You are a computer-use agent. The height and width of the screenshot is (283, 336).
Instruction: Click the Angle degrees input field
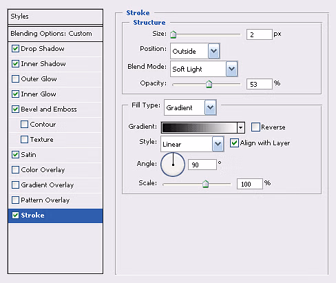pos(202,165)
